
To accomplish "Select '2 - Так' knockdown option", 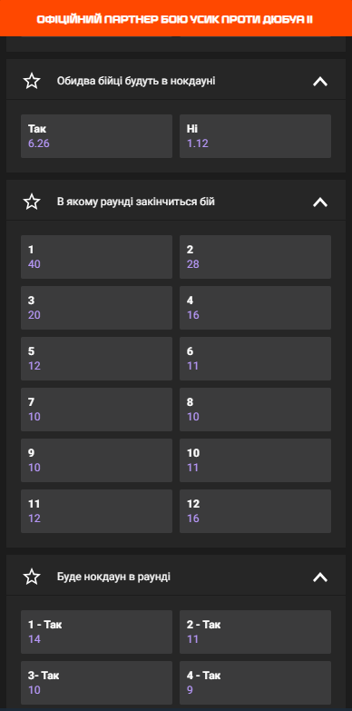I will tap(255, 632).
